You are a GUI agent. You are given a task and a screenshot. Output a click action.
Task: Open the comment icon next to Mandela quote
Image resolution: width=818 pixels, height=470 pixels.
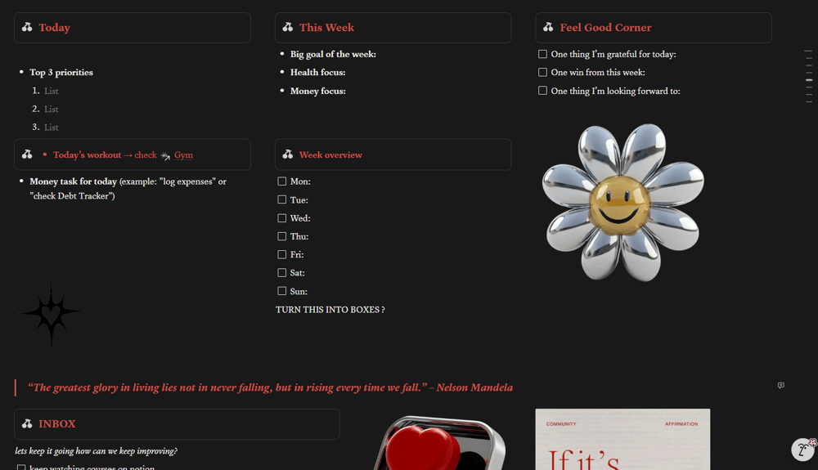pyautogui.click(x=780, y=386)
